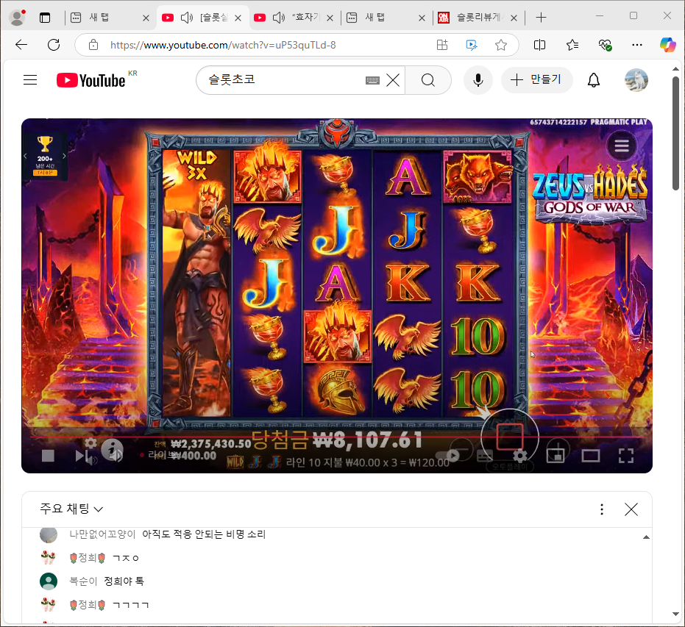Open the tab actions menu
Screen dimensions: 685x627
[x=45, y=18]
